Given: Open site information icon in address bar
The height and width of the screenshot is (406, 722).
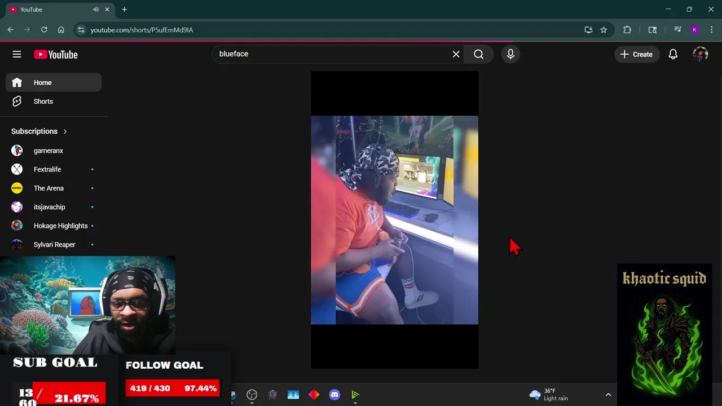Looking at the screenshot, I should click(x=81, y=30).
